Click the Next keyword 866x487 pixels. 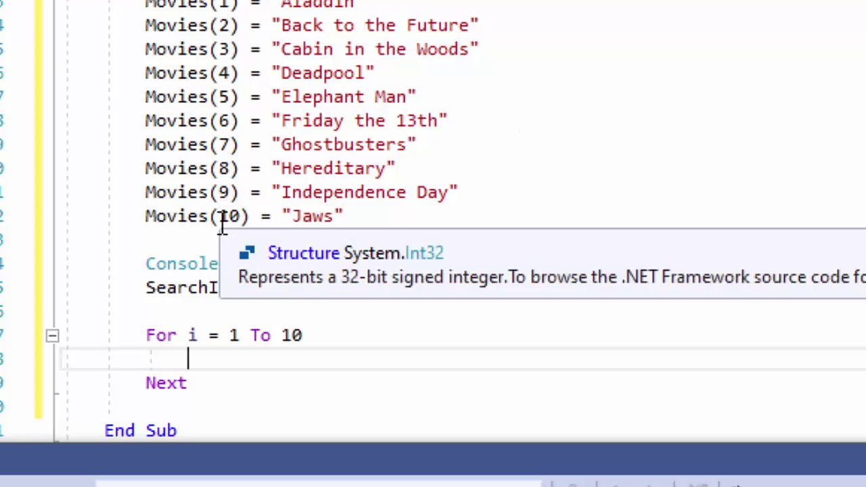[x=166, y=383]
